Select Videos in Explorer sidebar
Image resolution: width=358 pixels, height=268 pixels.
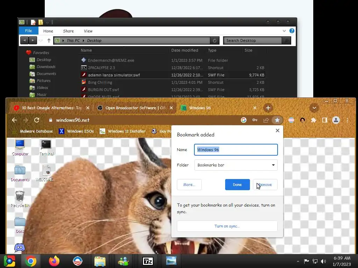click(x=39, y=88)
